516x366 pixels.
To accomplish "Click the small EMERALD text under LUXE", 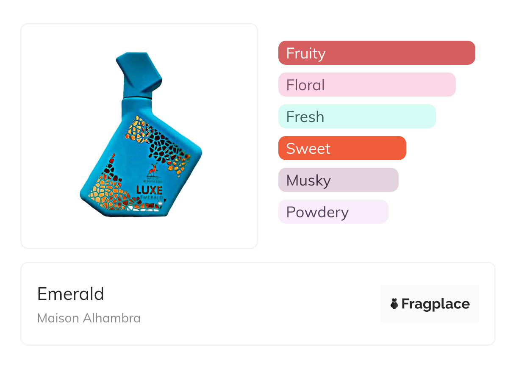I will click(152, 197).
